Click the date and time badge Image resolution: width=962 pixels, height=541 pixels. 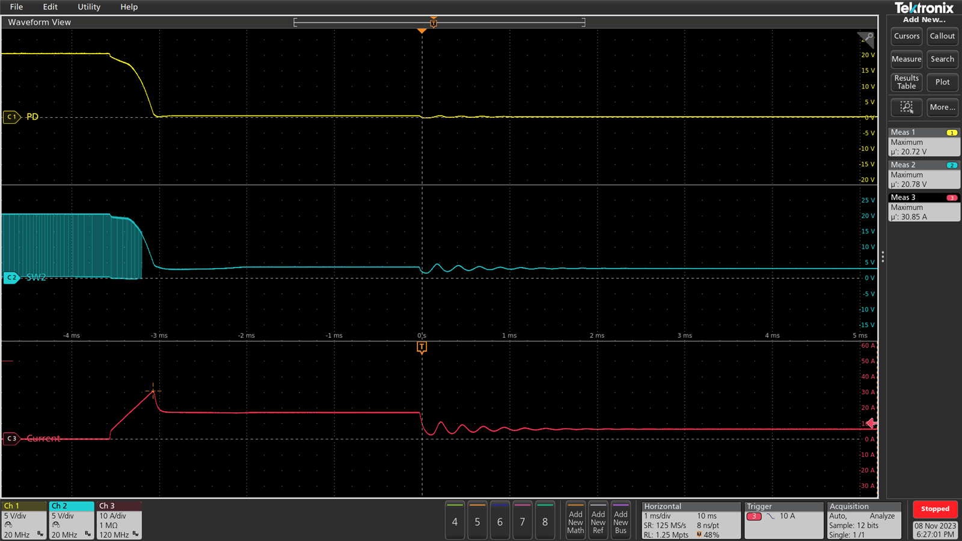pos(935,530)
